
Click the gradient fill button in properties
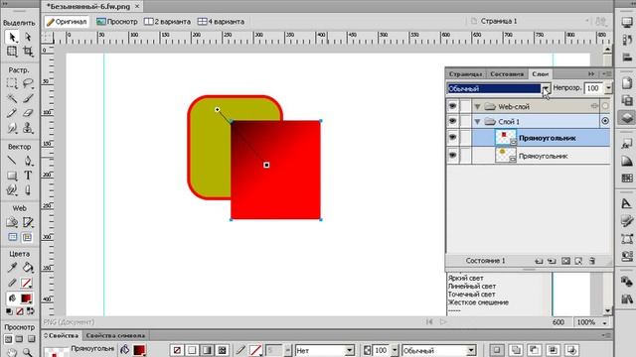pyautogui.click(x=207, y=350)
